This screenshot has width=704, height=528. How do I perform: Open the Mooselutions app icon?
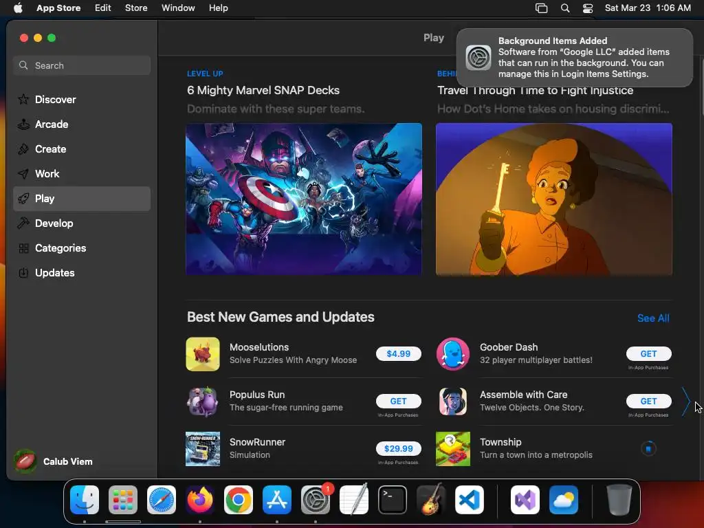click(x=203, y=354)
